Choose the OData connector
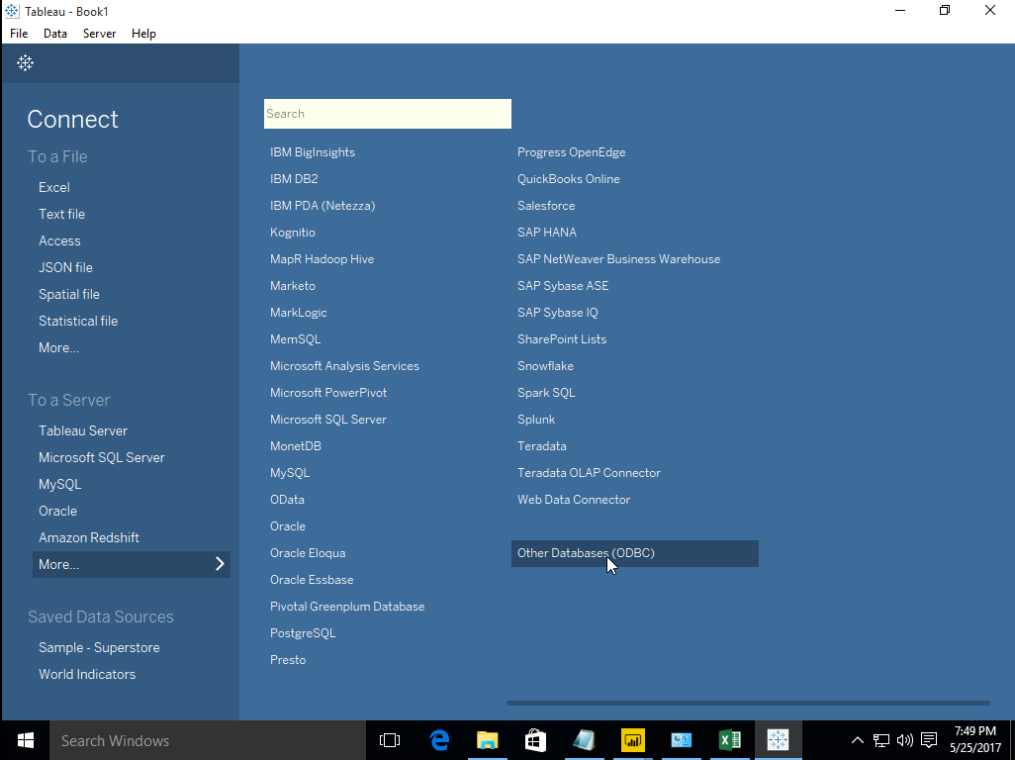The height and width of the screenshot is (760, 1015). pyautogui.click(x=288, y=500)
